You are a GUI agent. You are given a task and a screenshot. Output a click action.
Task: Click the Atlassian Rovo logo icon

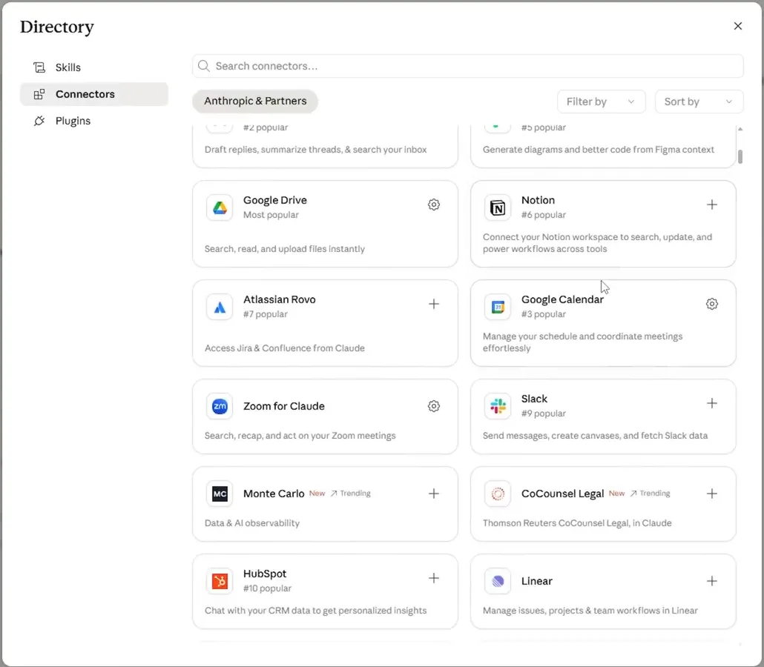pyautogui.click(x=220, y=308)
